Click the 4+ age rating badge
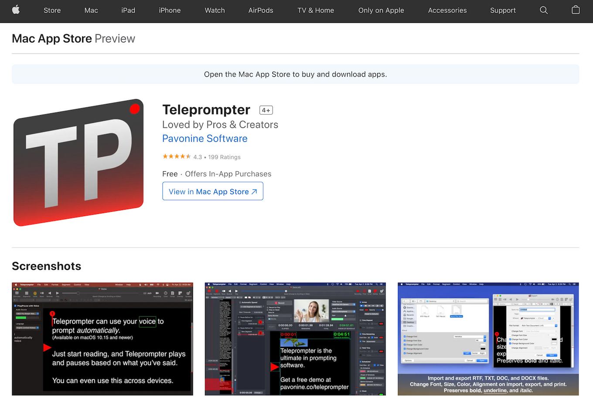 point(266,110)
